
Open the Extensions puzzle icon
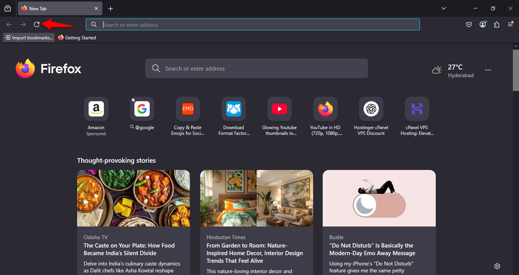[496, 24]
